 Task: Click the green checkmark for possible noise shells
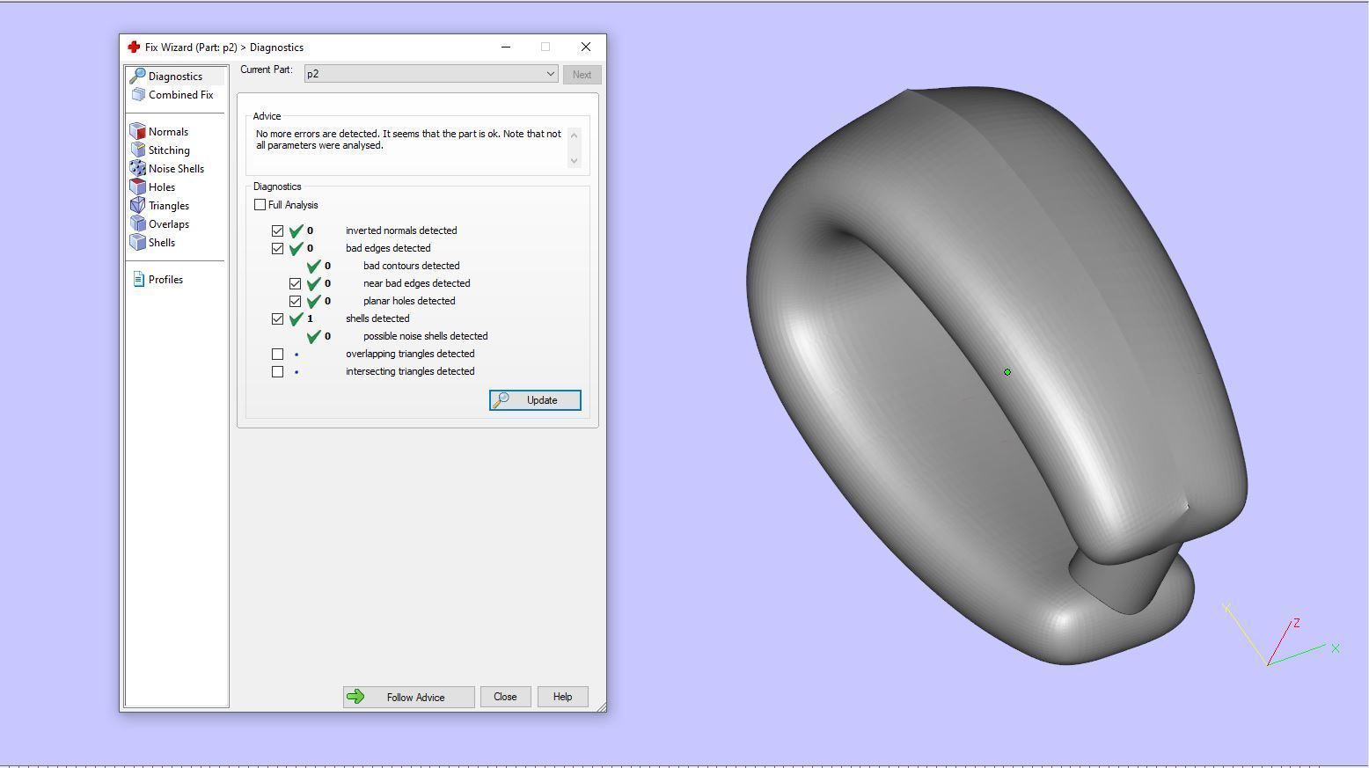click(x=314, y=336)
